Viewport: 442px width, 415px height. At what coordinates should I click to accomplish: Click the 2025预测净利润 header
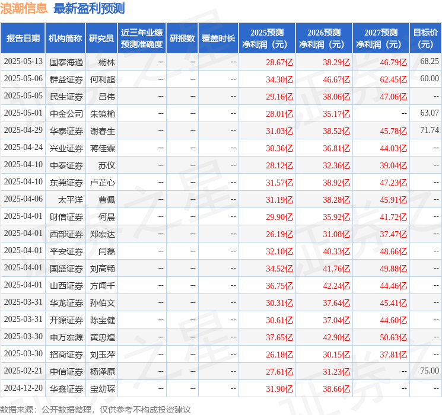(267, 39)
